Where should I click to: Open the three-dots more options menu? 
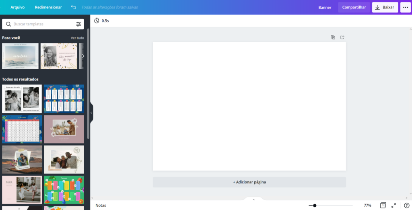coord(405,7)
